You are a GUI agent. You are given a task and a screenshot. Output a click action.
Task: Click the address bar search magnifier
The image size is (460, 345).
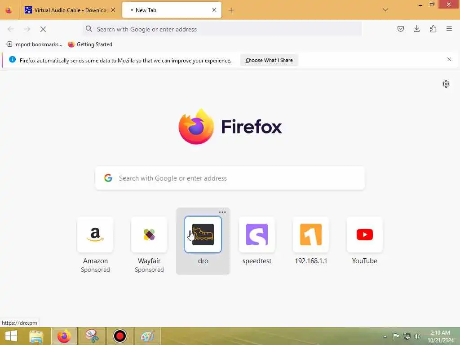coord(89,29)
